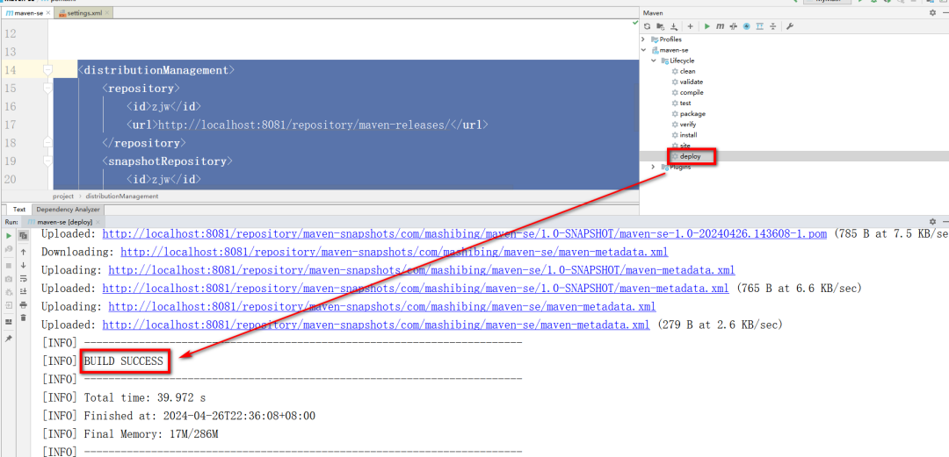Close maven-se [deploy] Run tab
This screenshot has height=457, width=949.
[98, 222]
